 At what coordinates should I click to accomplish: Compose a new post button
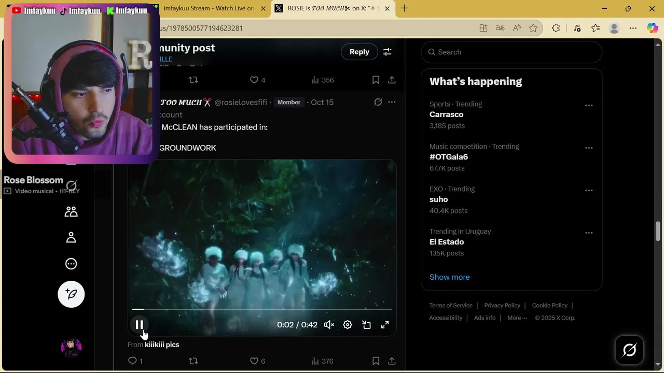(x=71, y=294)
